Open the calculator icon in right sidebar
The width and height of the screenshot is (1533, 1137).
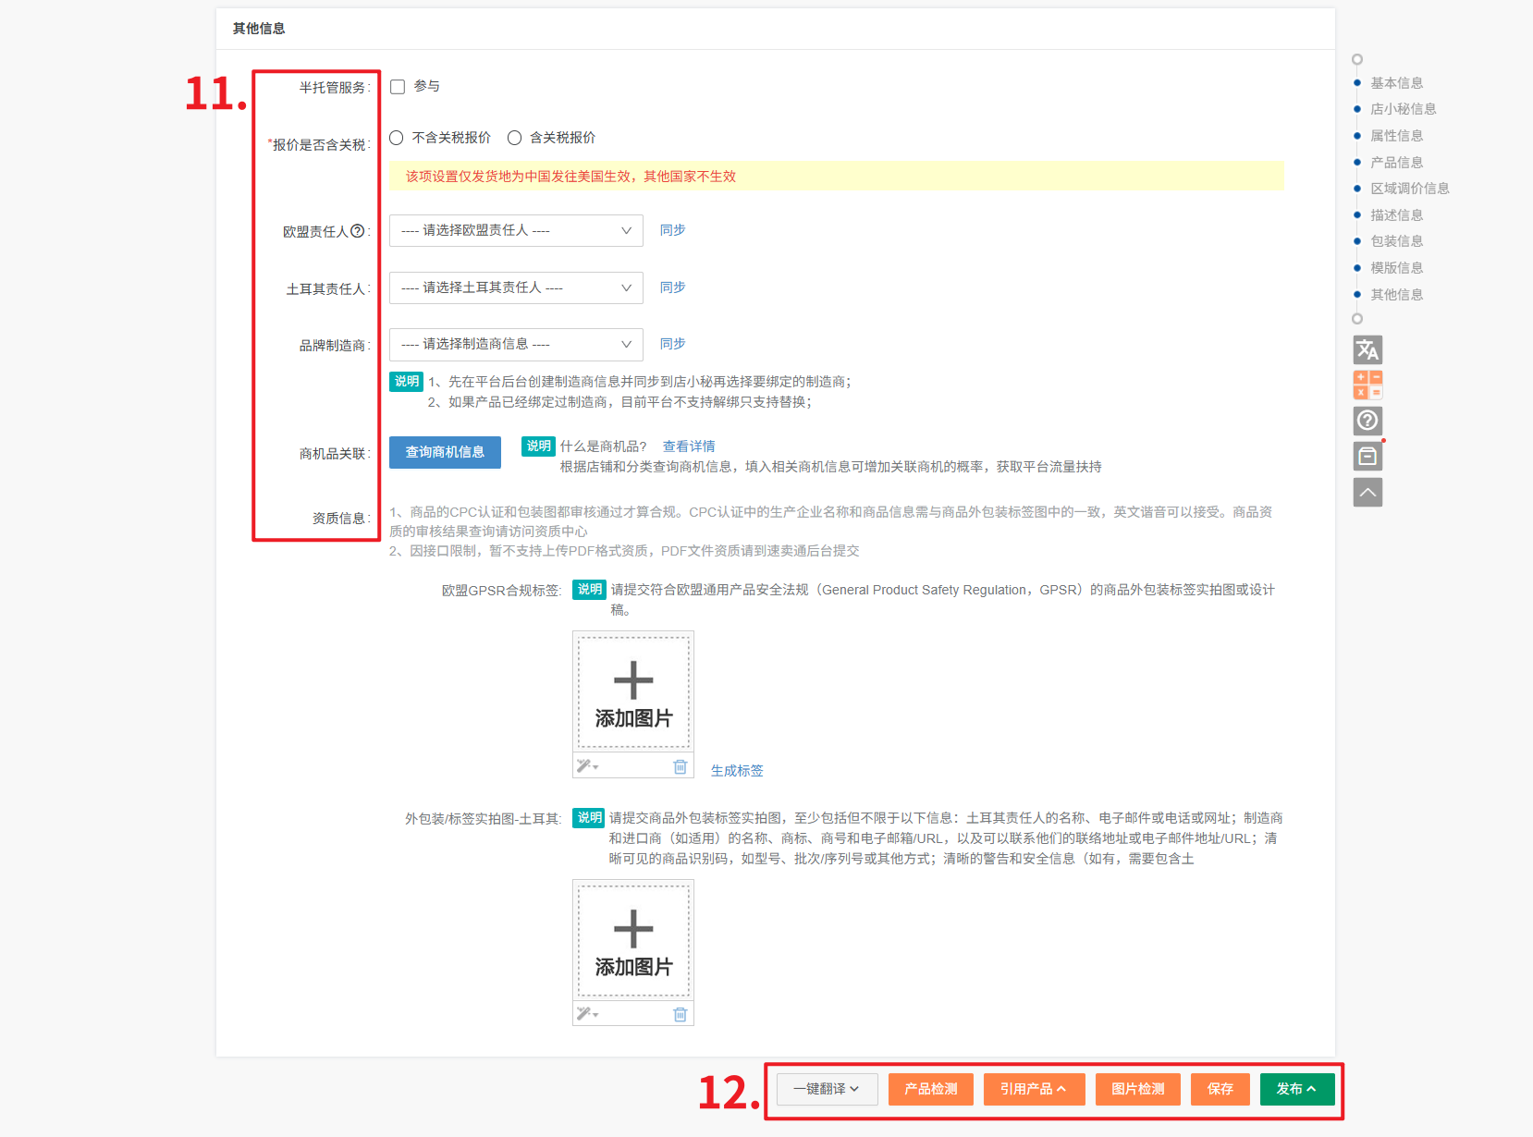click(1367, 385)
